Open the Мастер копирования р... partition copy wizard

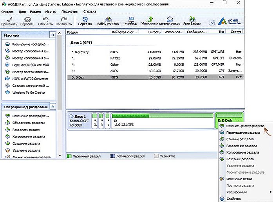(27, 58)
